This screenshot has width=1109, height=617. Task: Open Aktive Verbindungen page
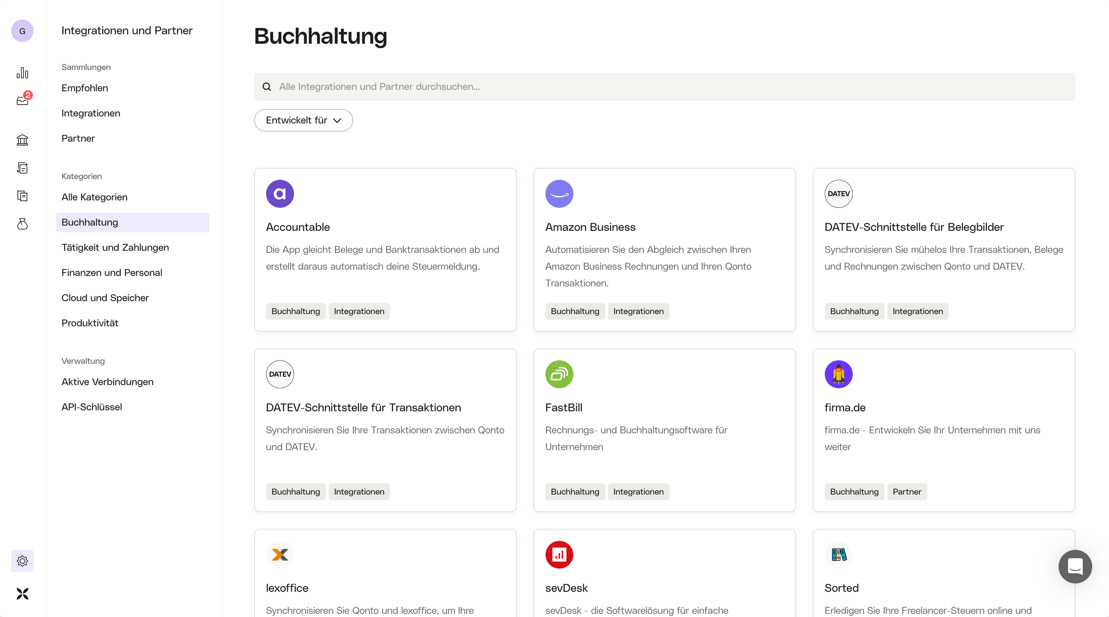pyautogui.click(x=107, y=382)
